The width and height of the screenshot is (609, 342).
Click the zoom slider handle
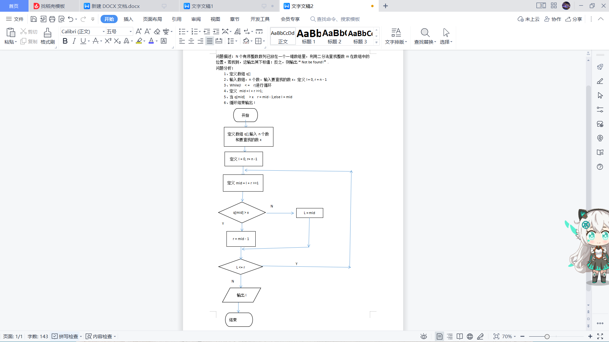coord(547,336)
